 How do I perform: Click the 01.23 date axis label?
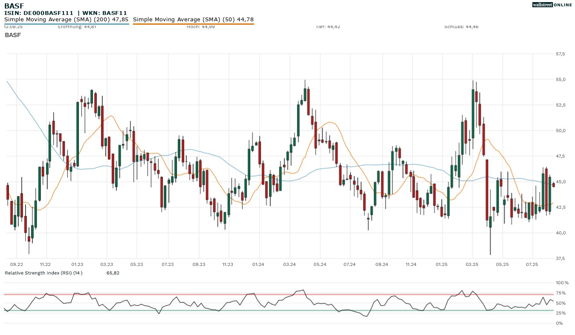[77, 265]
